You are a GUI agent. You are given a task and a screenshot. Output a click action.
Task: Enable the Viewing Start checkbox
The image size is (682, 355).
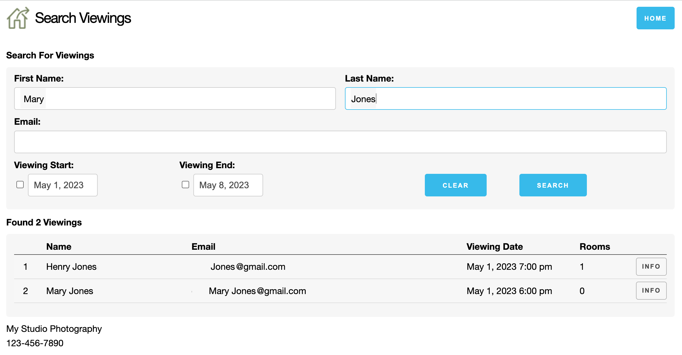(x=20, y=185)
